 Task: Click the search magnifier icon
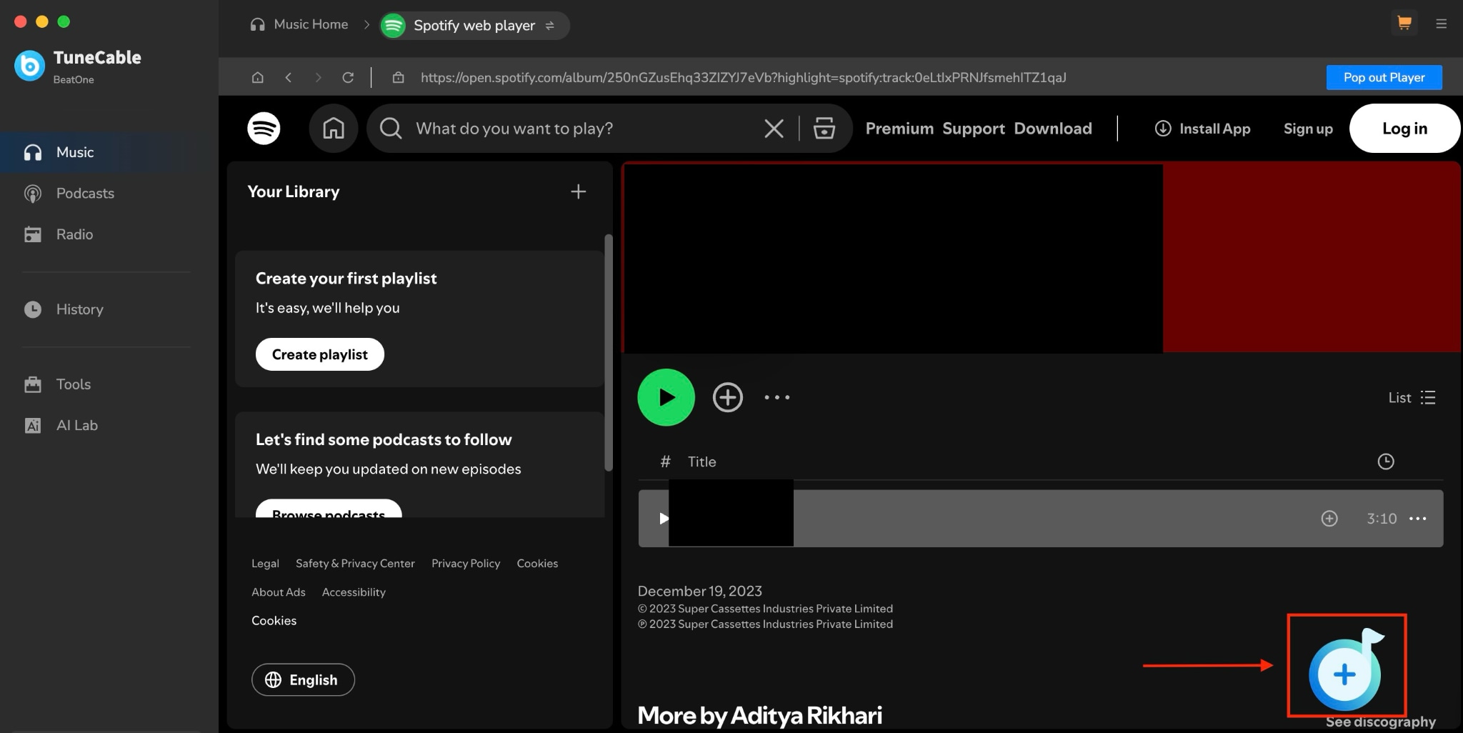tap(391, 129)
